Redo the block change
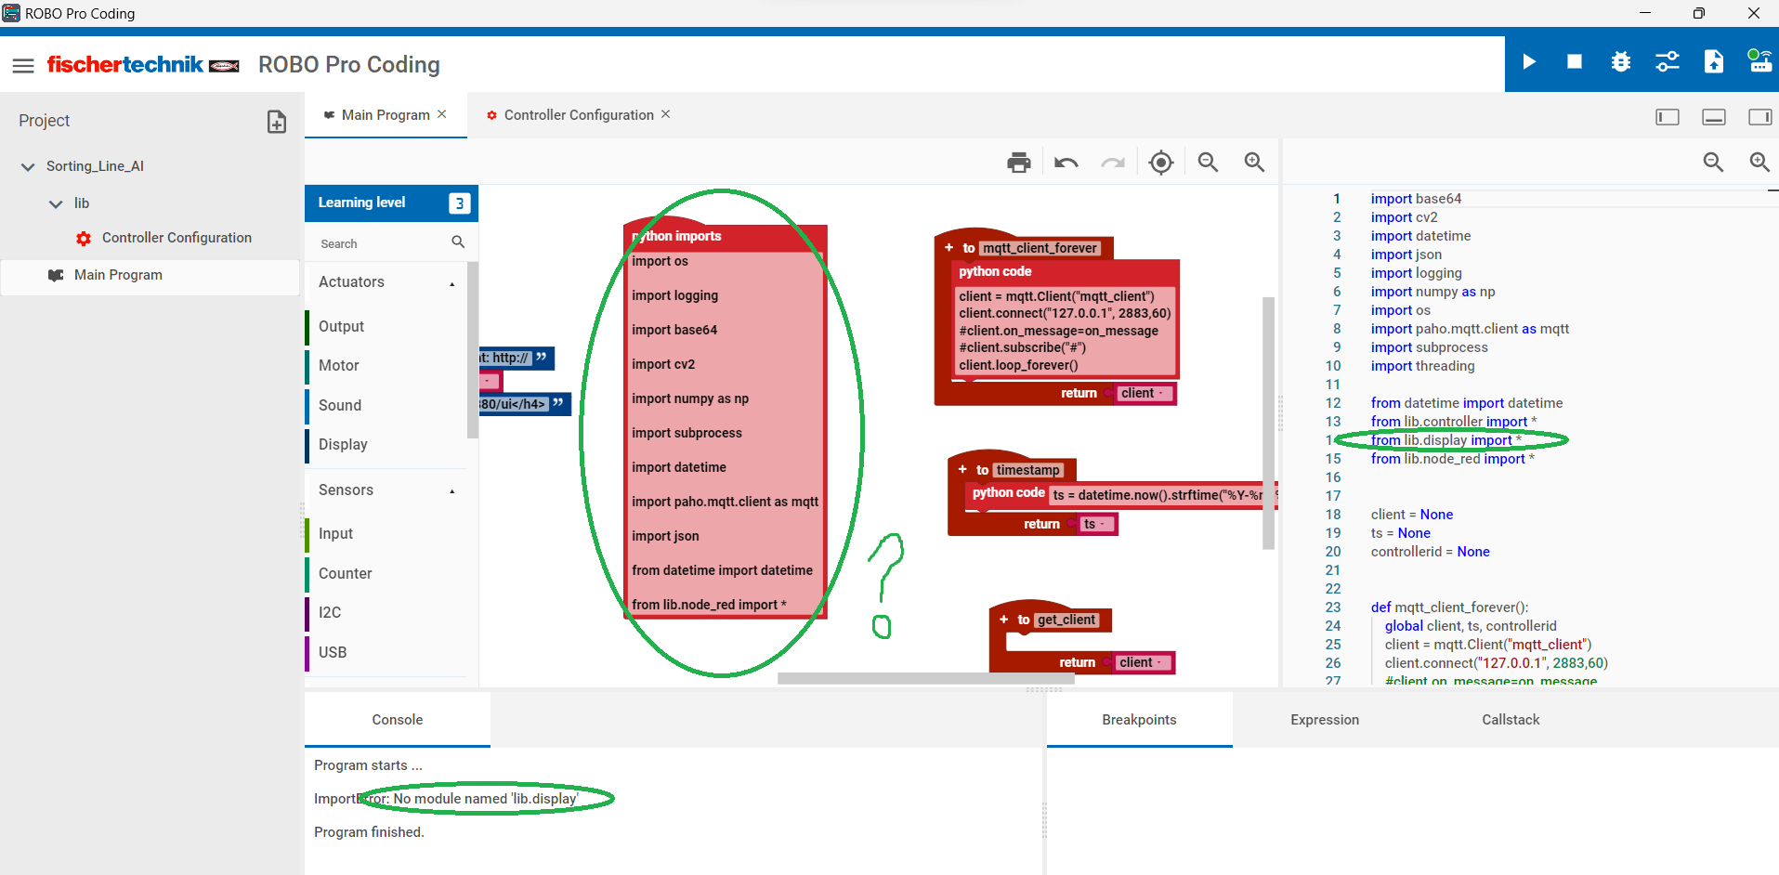The height and width of the screenshot is (875, 1779). coord(1113,163)
